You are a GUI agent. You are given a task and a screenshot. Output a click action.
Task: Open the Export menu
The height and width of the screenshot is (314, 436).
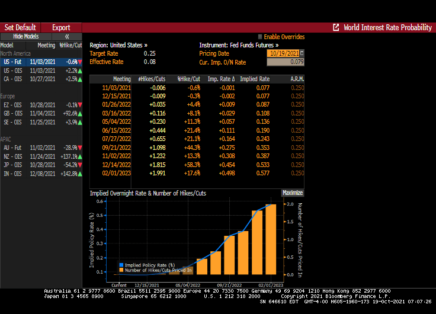pos(61,27)
